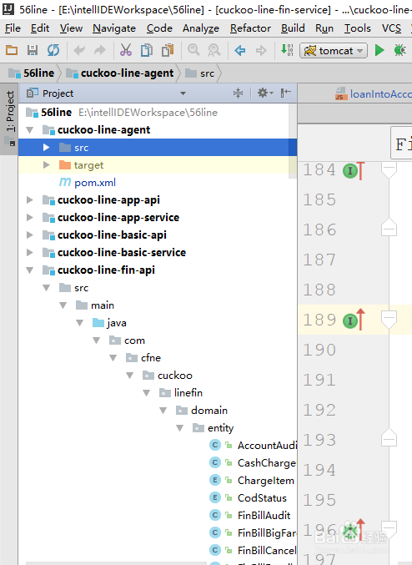The height and width of the screenshot is (565, 412).
Task: Click the Save All disk icon
Action: pos(33,50)
